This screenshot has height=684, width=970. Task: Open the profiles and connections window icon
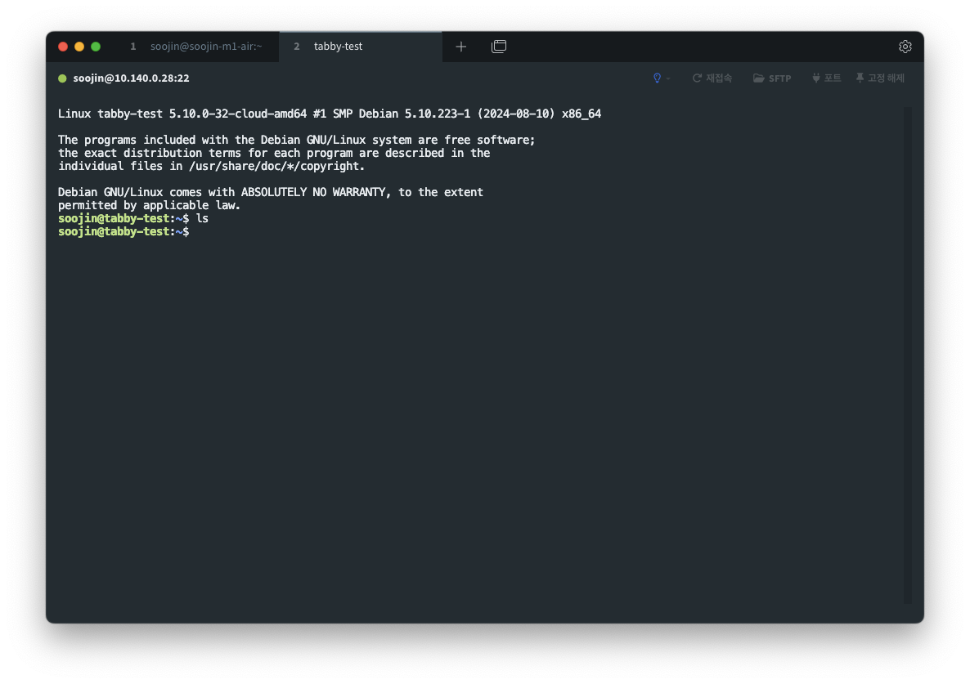tap(499, 47)
